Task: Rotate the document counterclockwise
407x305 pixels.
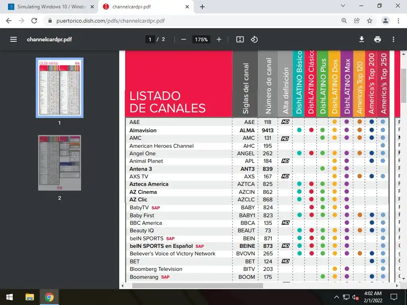Action: coord(254,39)
